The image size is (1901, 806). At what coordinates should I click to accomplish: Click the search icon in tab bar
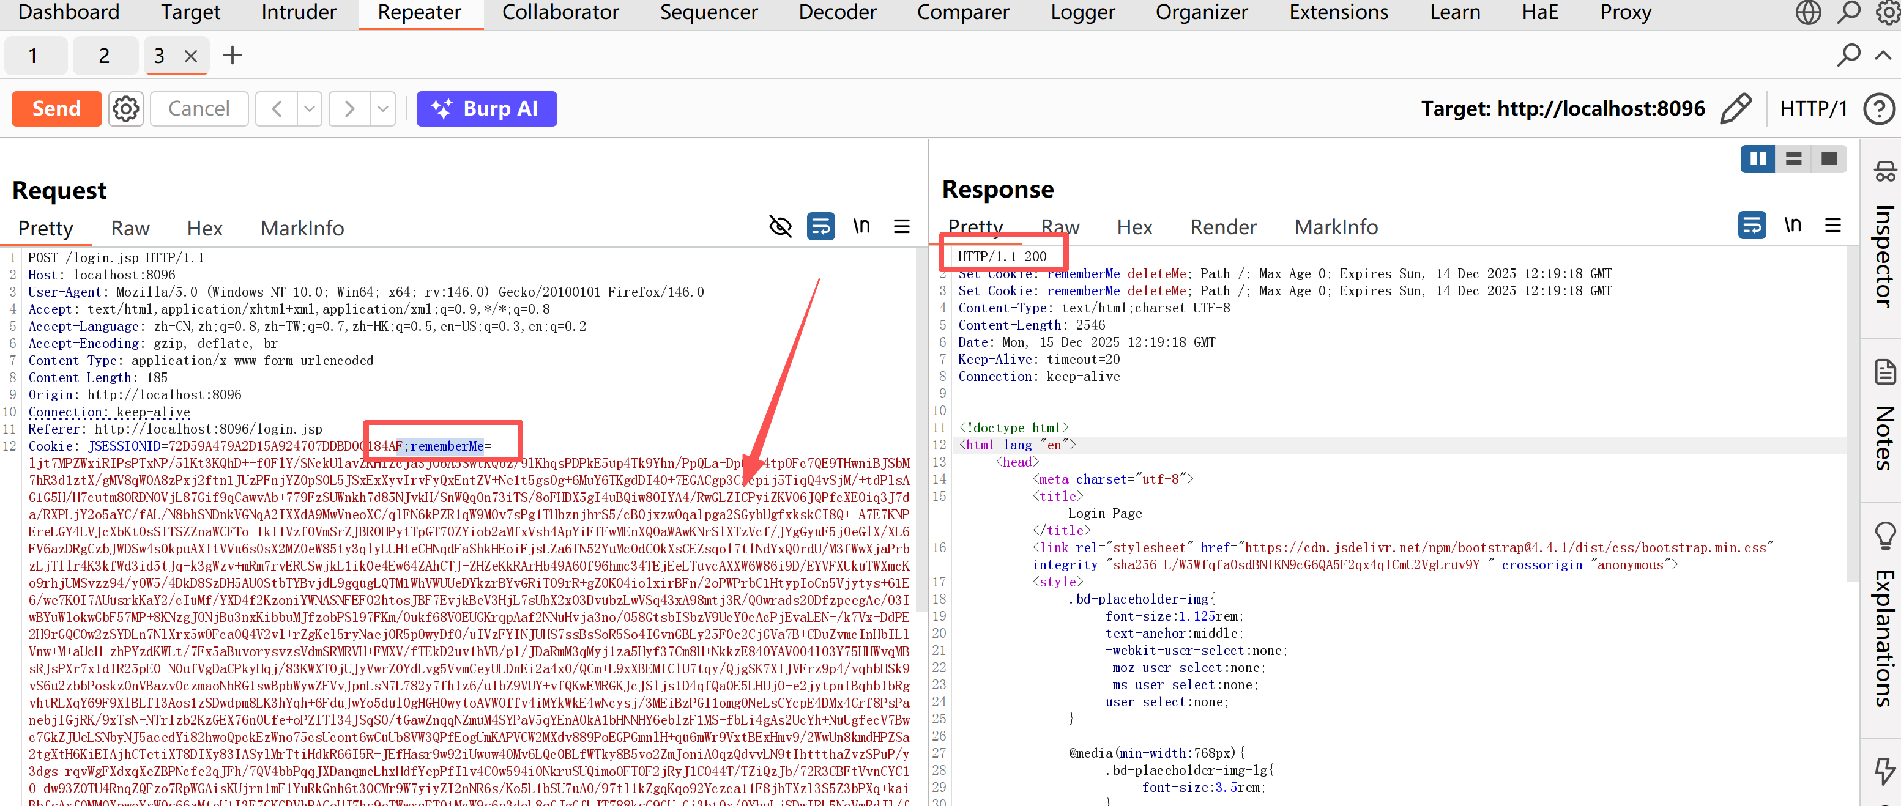point(1848,55)
